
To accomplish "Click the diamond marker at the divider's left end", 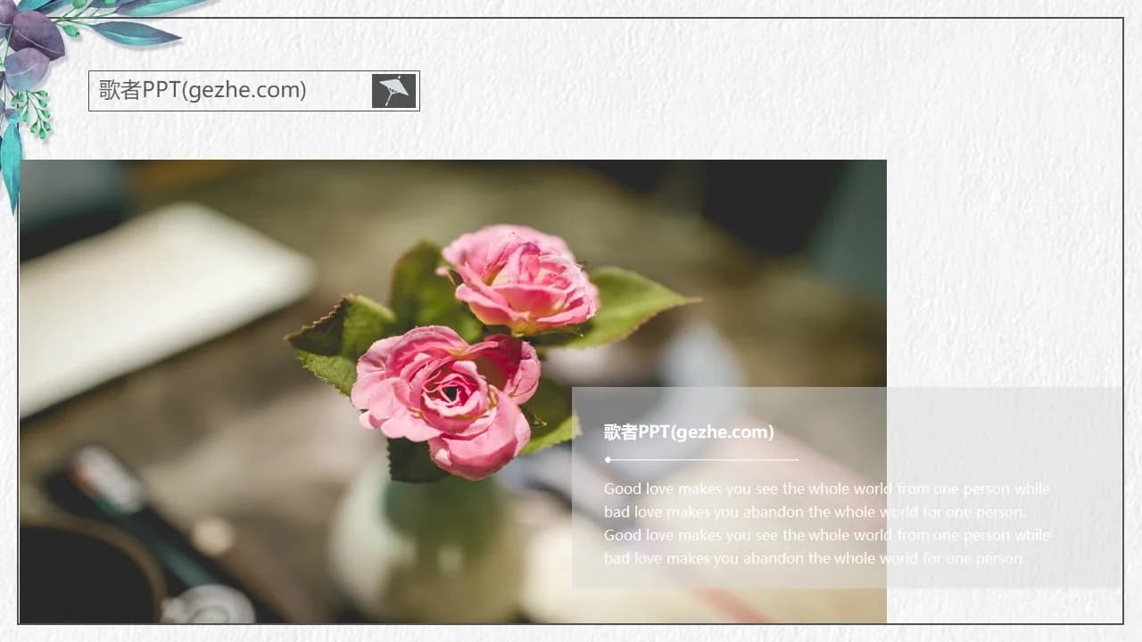I will point(608,460).
